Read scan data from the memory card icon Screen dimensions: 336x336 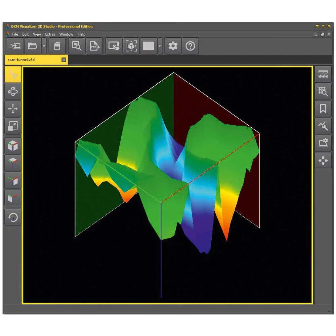click(57, 46)
